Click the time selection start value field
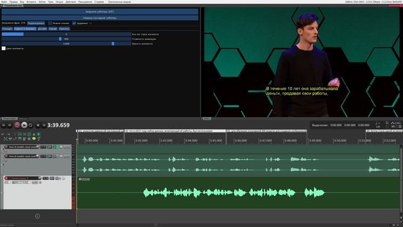 (336, 125)
